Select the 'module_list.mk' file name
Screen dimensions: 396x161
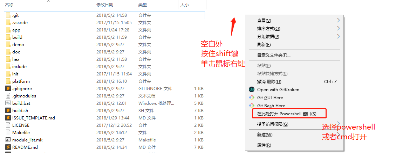point(27,140)
